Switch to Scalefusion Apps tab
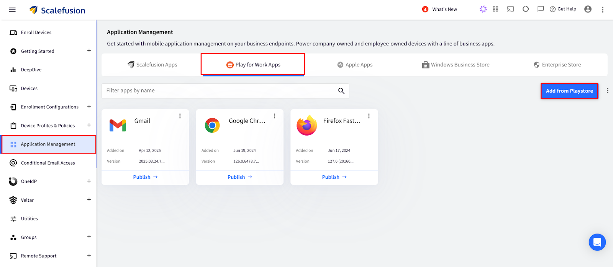The height and width of the screenshot is (267, 613). (152, 65)
